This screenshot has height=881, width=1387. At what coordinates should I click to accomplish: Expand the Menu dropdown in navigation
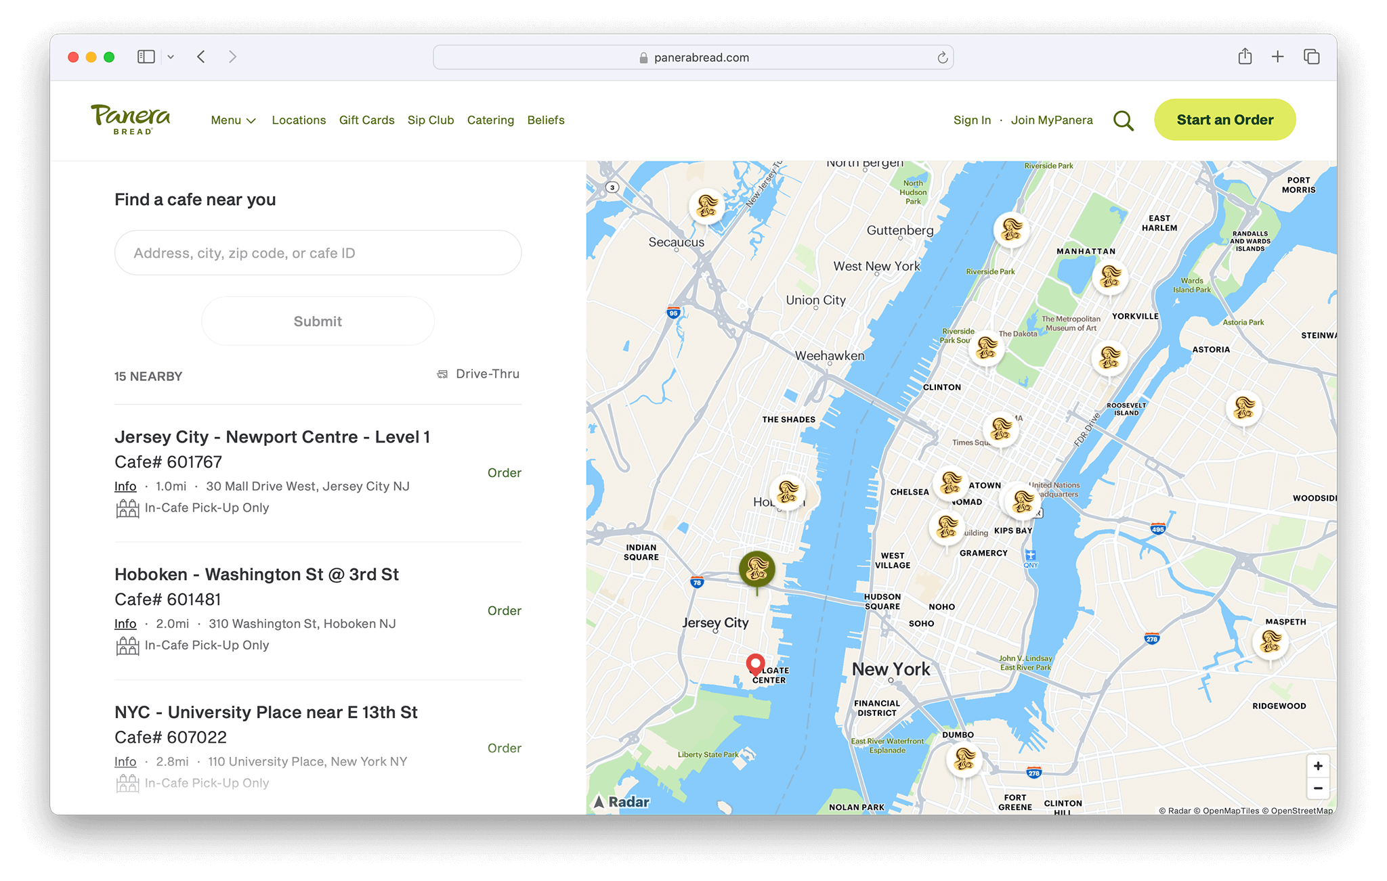point(233,120)
